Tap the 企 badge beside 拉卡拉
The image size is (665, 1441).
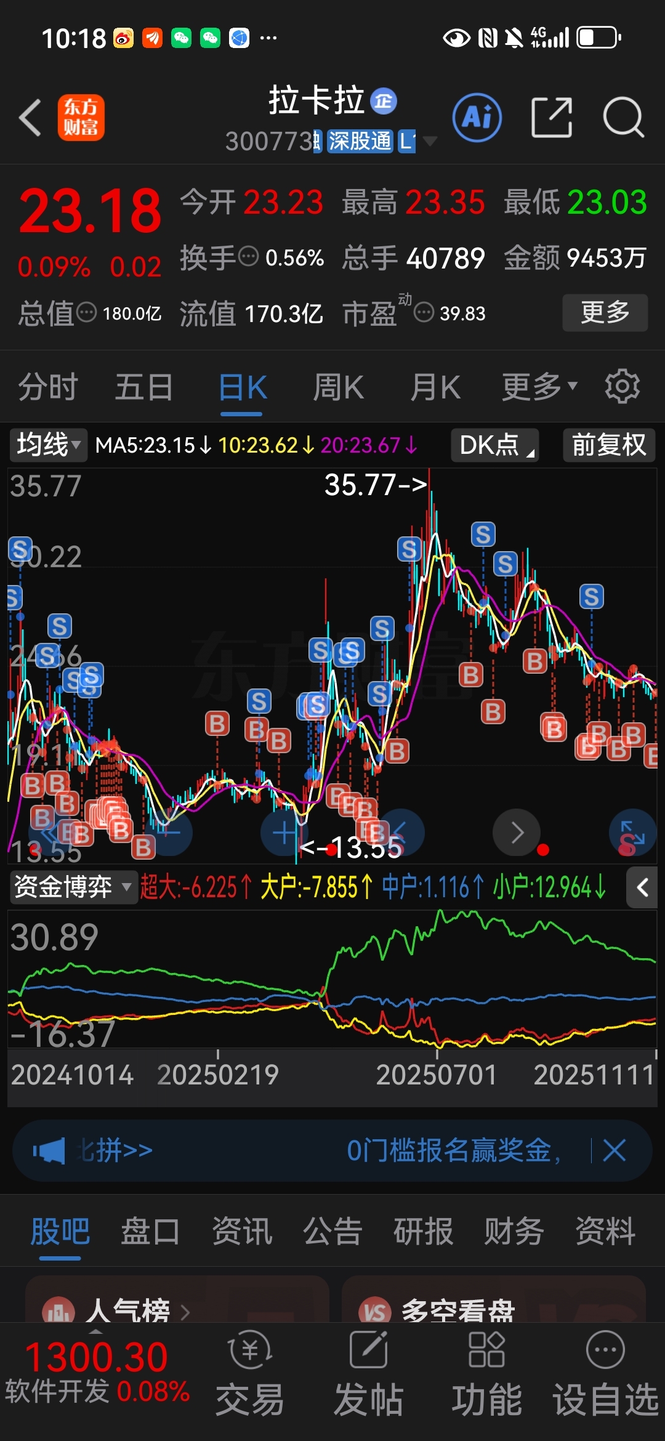(383, 101)
